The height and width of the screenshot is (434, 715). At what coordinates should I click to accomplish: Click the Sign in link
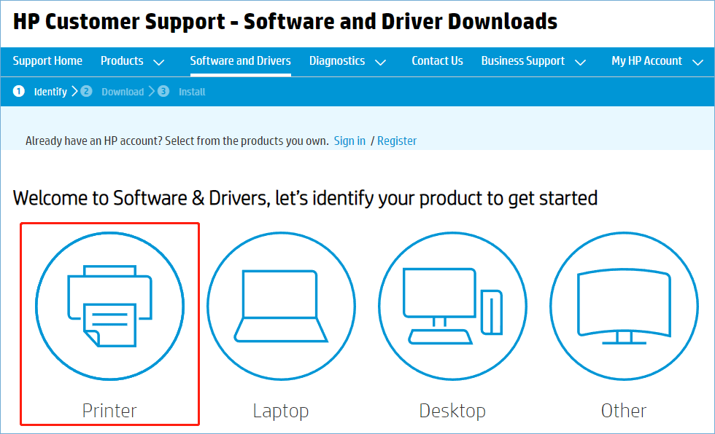coord(349,141)
